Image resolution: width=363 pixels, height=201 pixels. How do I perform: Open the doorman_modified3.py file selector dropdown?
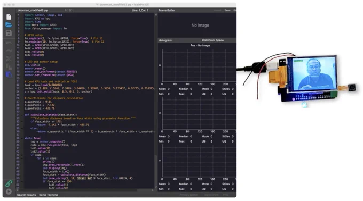coord(66,10)
